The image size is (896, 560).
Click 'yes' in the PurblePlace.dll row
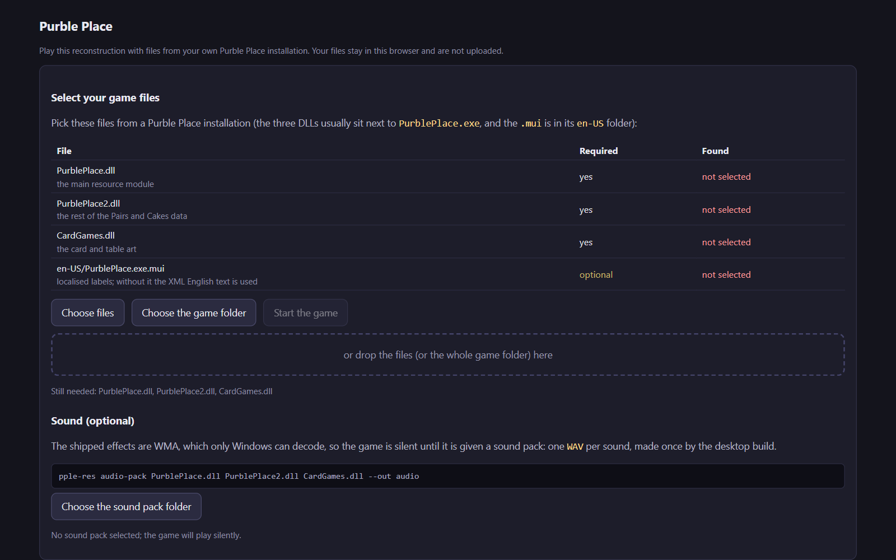coord(586,177)
